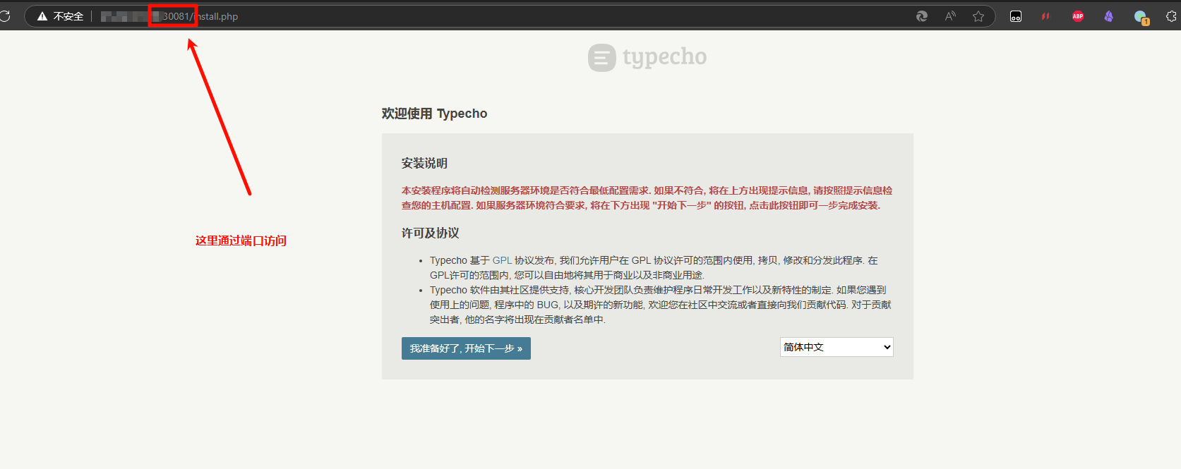
Task: Open the GPL license link
Action: point(502,260)
